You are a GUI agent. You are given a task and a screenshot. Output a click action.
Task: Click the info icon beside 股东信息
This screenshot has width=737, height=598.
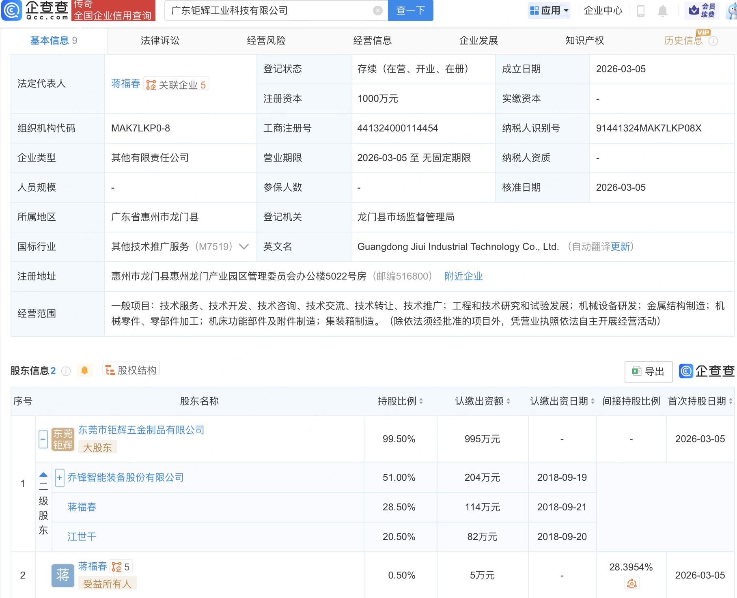click(66, 371)
